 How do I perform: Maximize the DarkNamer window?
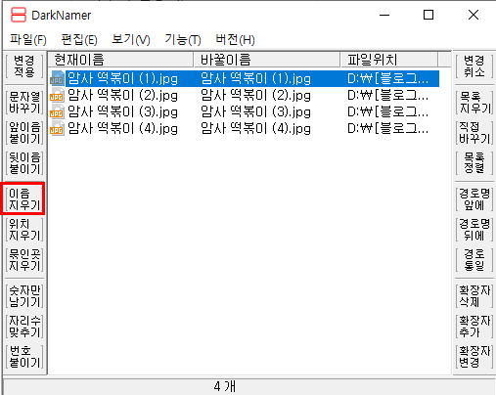(428, 15)
